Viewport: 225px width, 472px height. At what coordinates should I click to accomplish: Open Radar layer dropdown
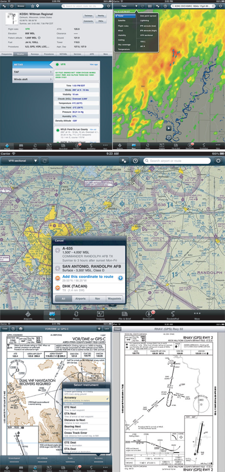pyautogui.click(x=127, y=6)
